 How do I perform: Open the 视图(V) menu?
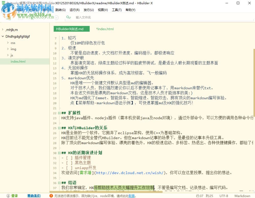103,10
